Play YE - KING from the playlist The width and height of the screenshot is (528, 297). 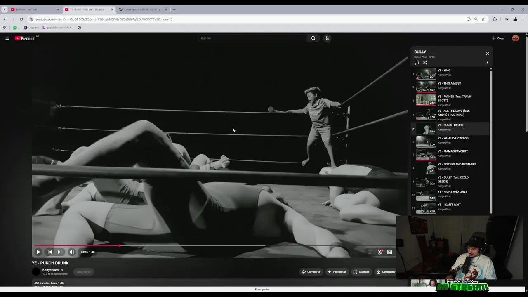[x=450, y=74]
